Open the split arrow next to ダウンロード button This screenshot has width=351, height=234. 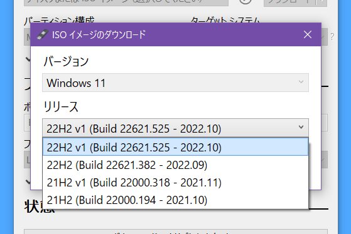pos(321,3)
